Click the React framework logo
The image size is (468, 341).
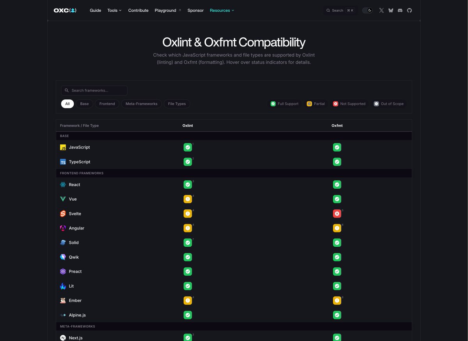63,185
